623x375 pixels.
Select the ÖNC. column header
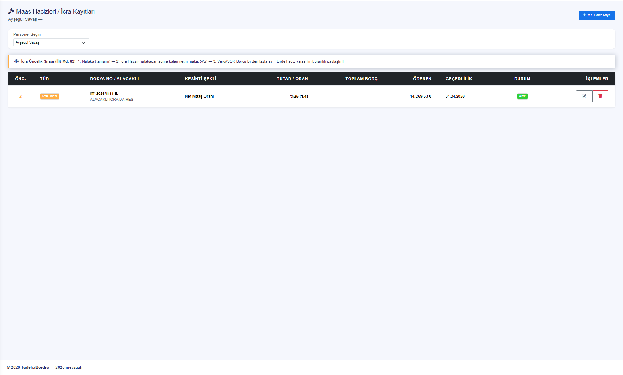coord(20,79)
